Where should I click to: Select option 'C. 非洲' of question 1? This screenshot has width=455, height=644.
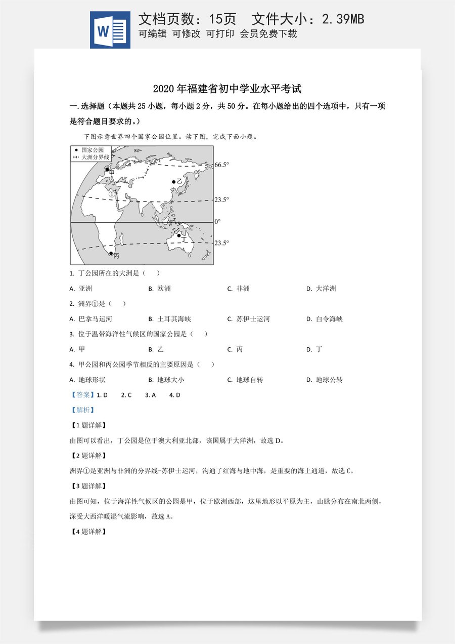(x=239, y=289)
